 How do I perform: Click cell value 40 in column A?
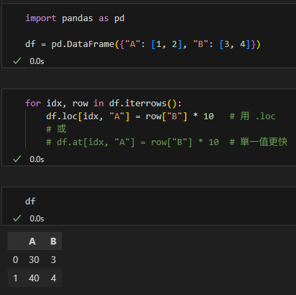click(34, 278)
